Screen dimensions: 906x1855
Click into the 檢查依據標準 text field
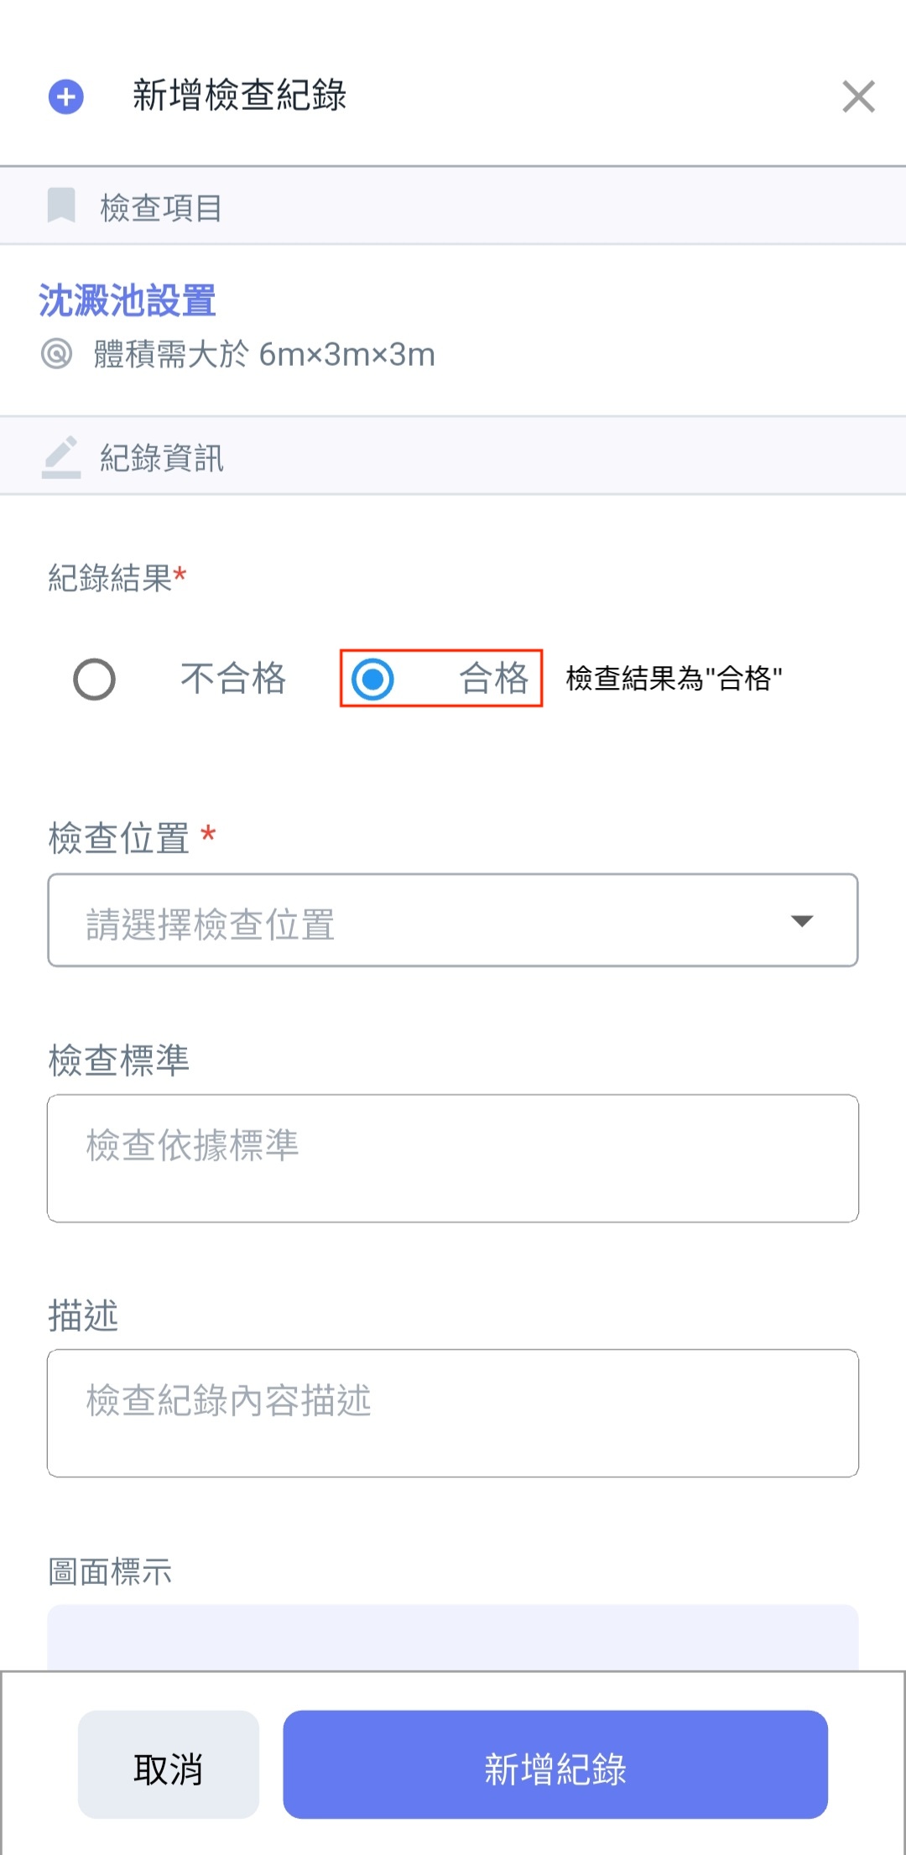pyautogui.click(x=453, y=1158)
